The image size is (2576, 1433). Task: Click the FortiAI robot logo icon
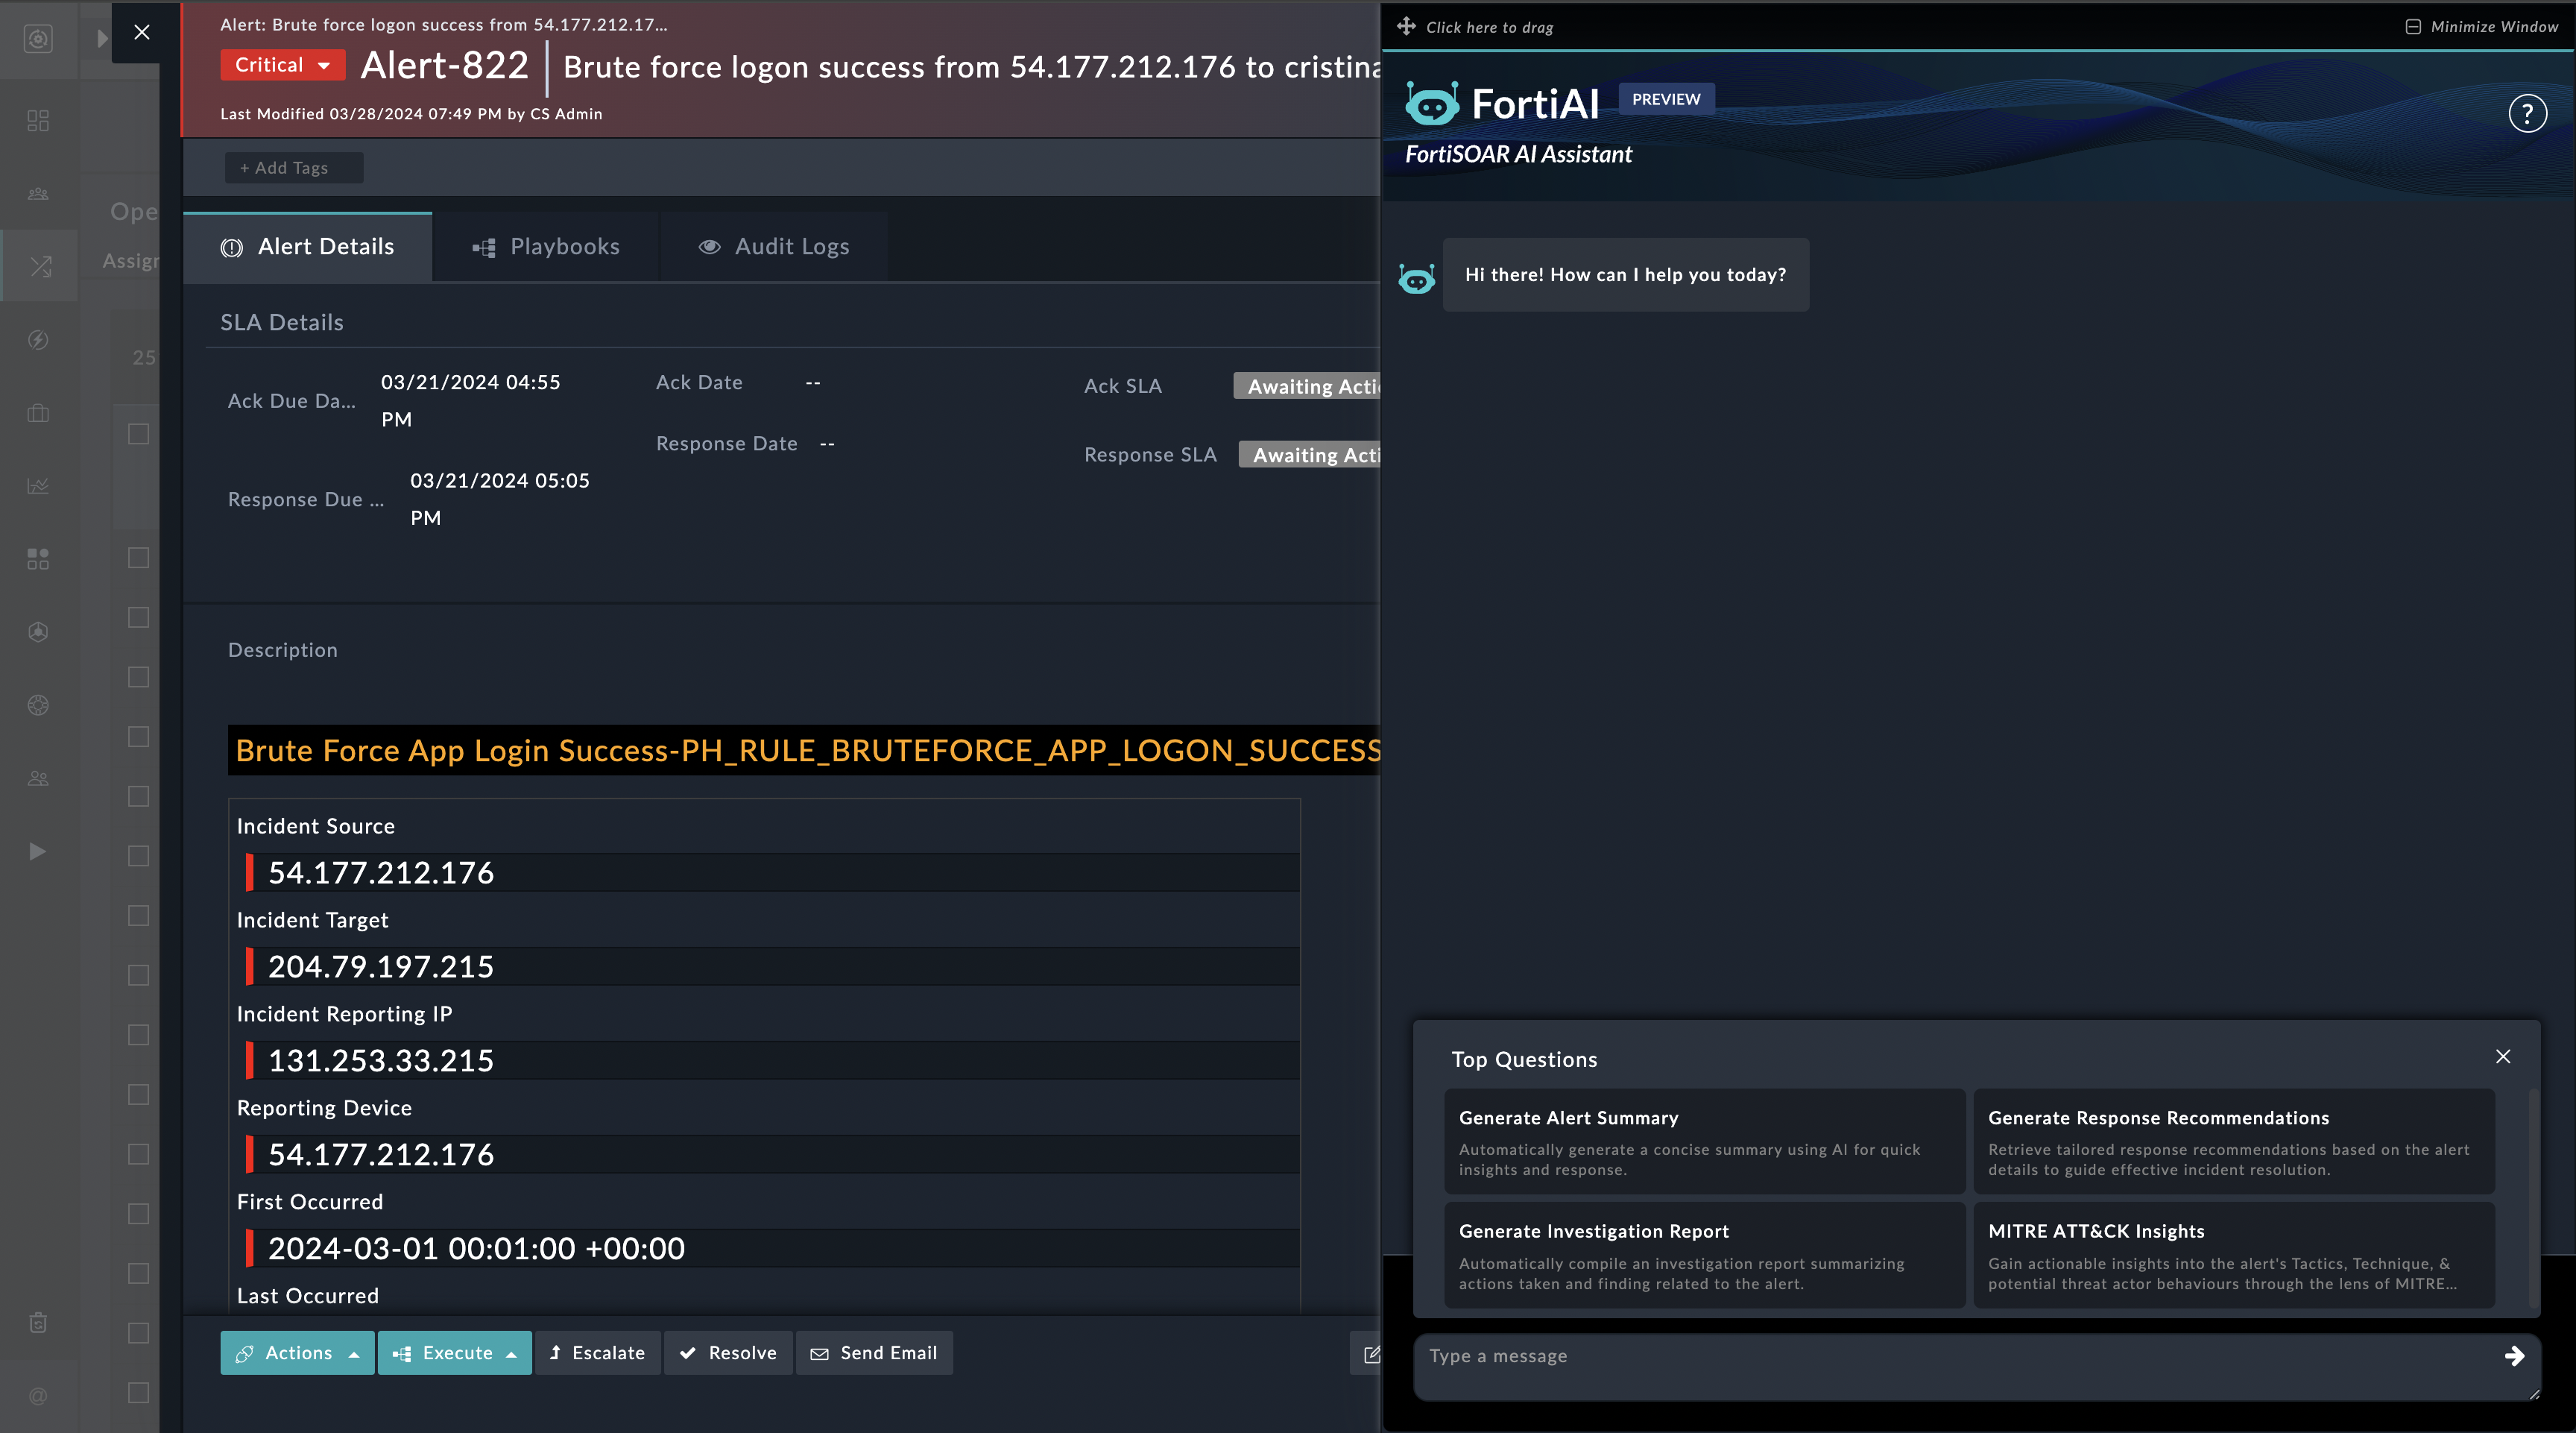(x=1432, y=104)
